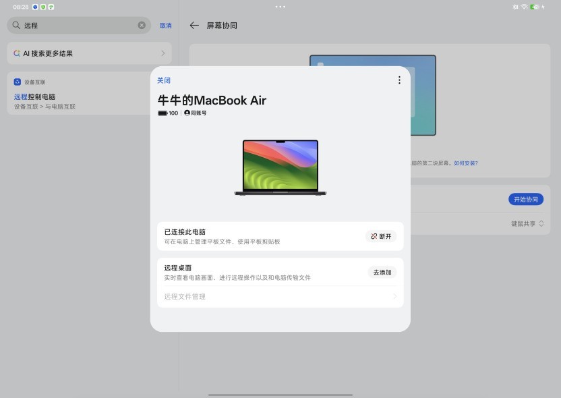The image size is (561, 398).
Task: Open 远程文件管理 via its chevron
Action: tap(396, 297)
